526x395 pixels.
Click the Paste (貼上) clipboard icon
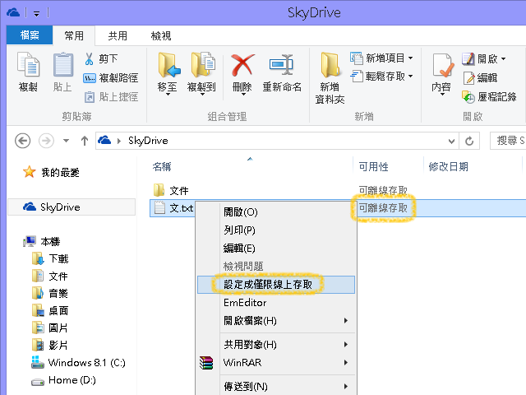[x=62, y=64]
